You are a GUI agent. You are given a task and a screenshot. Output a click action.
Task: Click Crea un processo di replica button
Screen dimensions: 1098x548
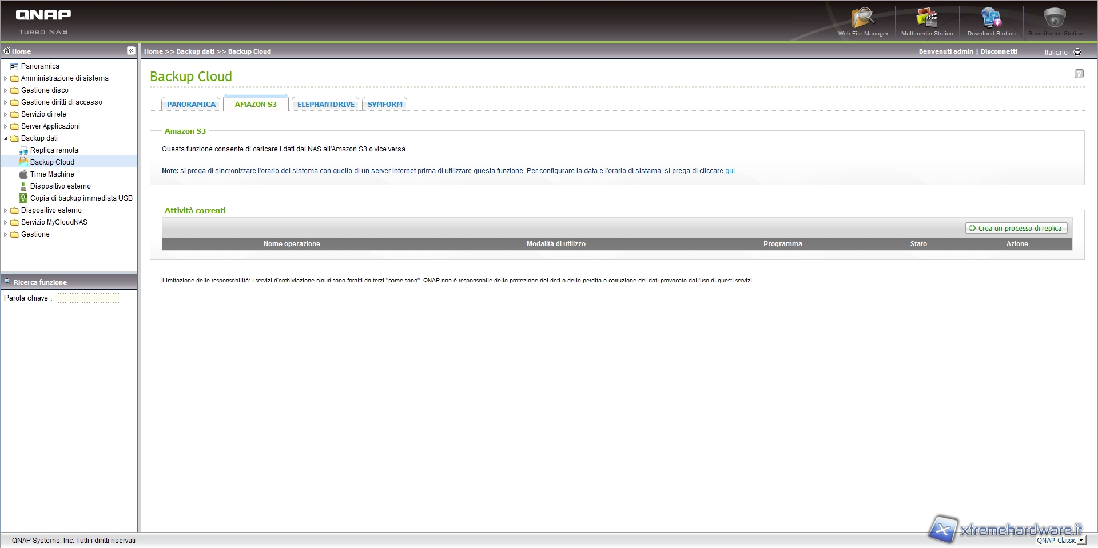pos(1016,228)
